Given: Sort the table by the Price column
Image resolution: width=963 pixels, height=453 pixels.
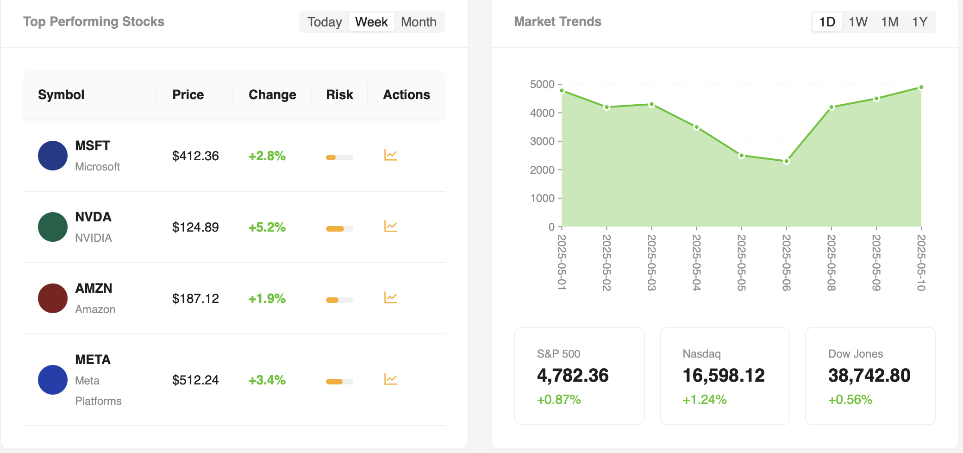Looking at the screenshot, I should tap(188, 94).
